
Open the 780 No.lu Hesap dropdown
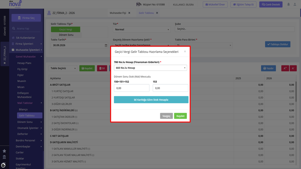point(150,68)
